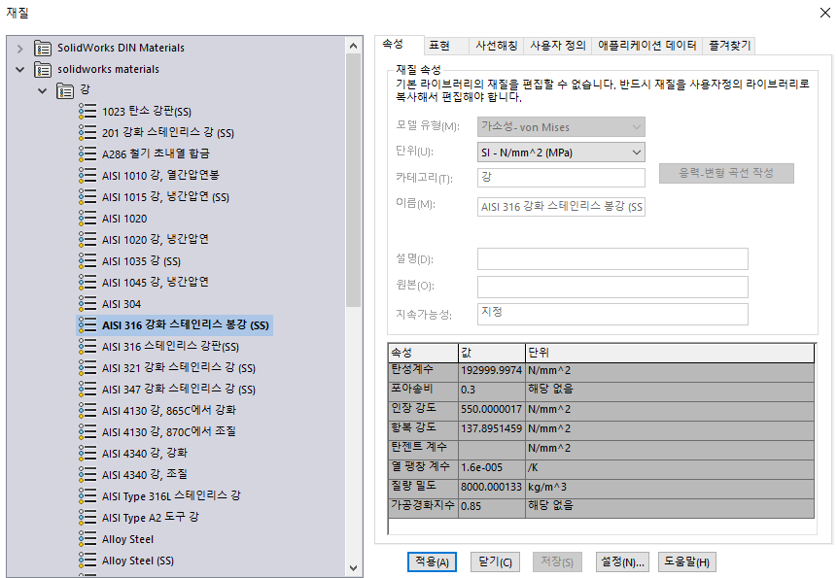838x578 pixels.
Task: Click the material icon next to AISI 1045 강, 냉간압연
Action: pos(87,282)
